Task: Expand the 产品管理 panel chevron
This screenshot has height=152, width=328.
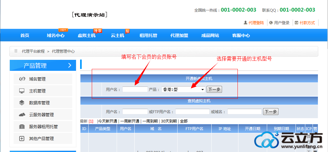Action: pyautogui.click(x=70, y=66)
